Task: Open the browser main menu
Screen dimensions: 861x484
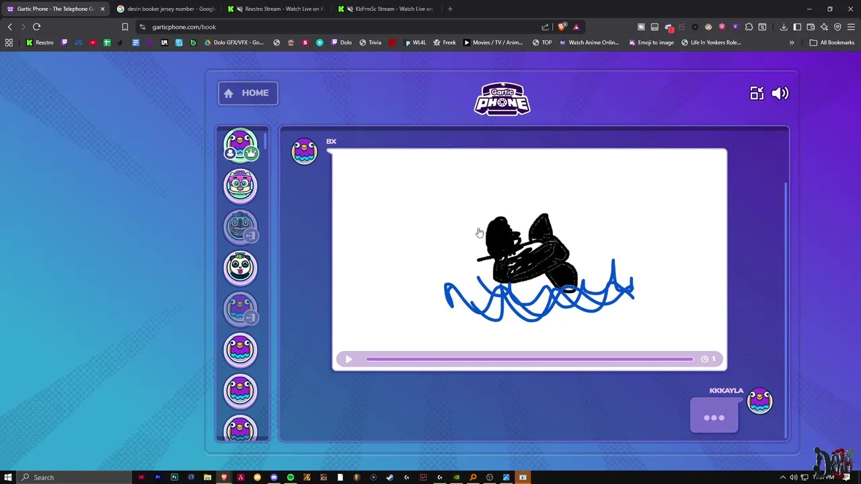Action: click(851, 27)
